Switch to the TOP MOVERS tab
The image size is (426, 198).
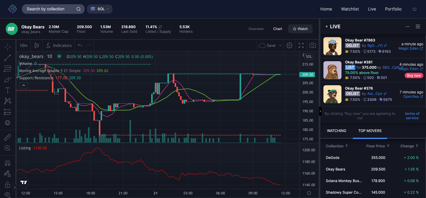point(370,131)
